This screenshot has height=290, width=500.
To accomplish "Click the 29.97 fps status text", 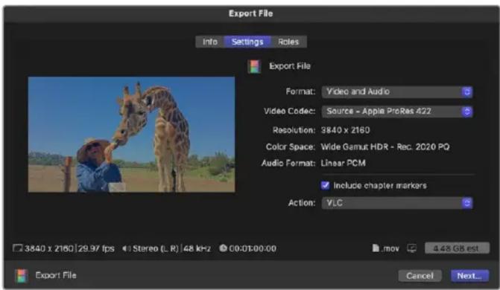I will point(96,248).
